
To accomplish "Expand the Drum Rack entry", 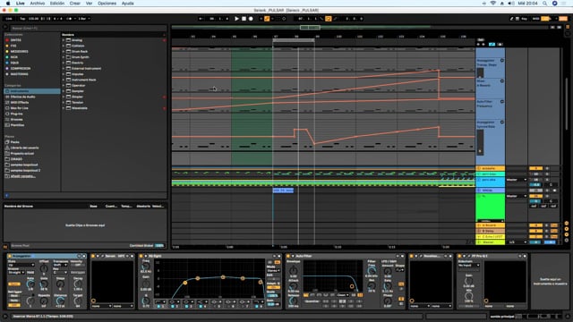I will pos(64,52).
